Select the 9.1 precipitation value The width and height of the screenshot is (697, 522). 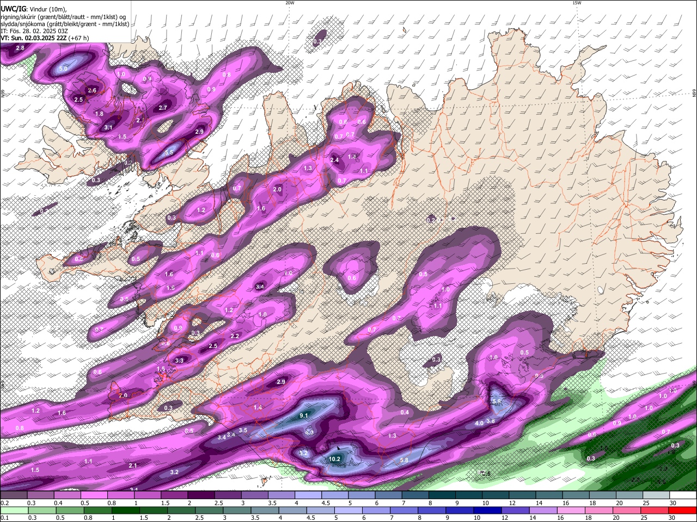click(304, 415)
